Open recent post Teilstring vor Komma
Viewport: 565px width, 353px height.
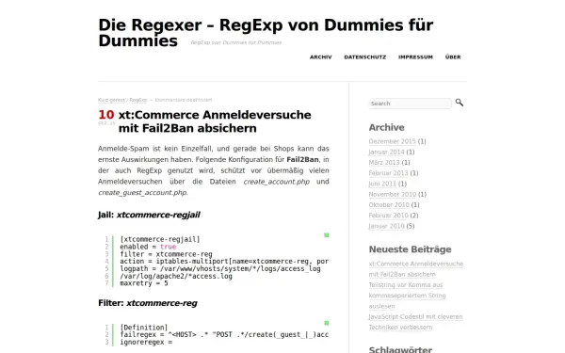tap(407, 296)
